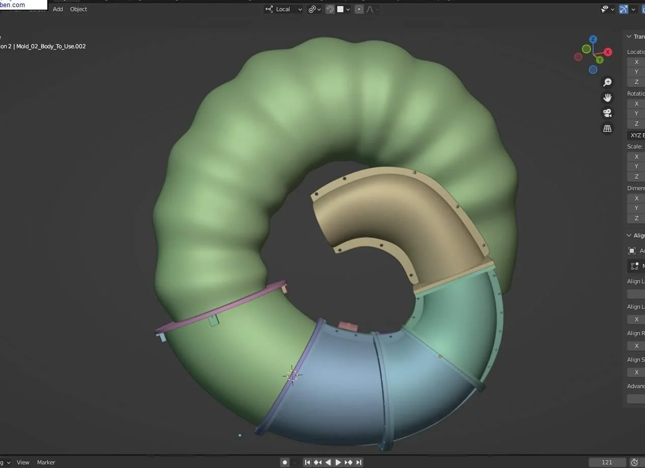Click Dimensions Z field

636,218
